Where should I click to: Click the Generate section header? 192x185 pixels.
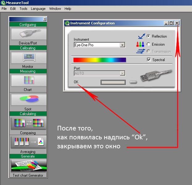point(28,156)
